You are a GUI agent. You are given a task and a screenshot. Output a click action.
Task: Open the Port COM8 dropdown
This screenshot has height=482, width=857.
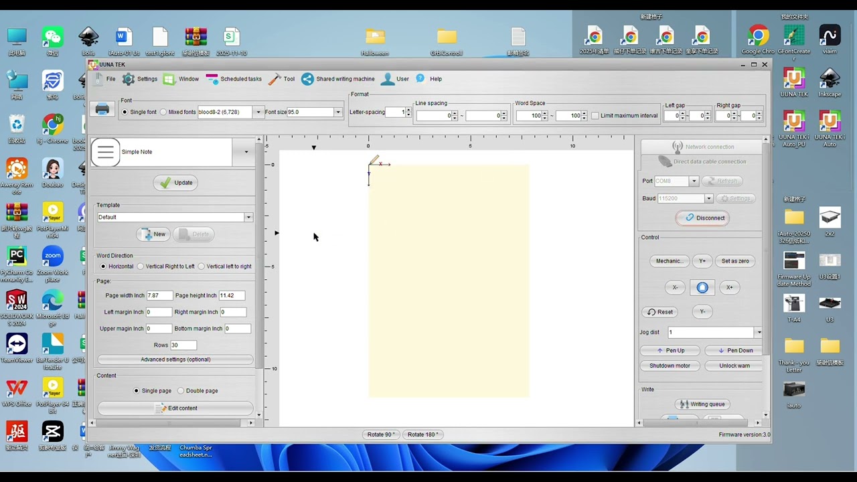pyautogui.click(x=694, y=181)
